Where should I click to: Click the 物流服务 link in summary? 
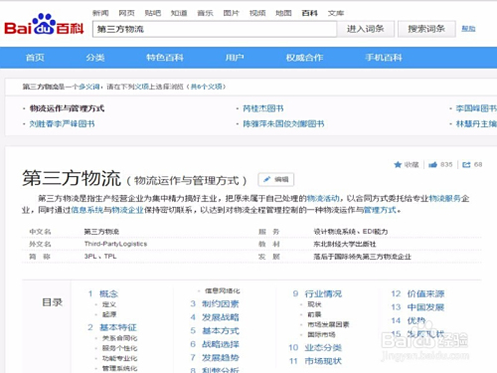[445, 199]
